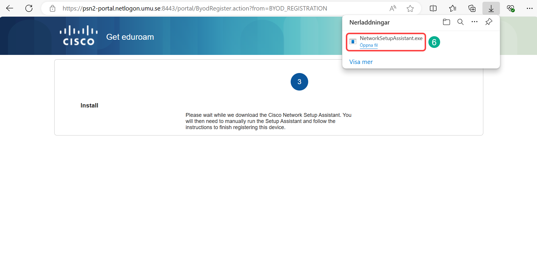Open downloads folder from Nerladdningar panel
The width and height of the screenshot is (537, 276).
(447, 22)
